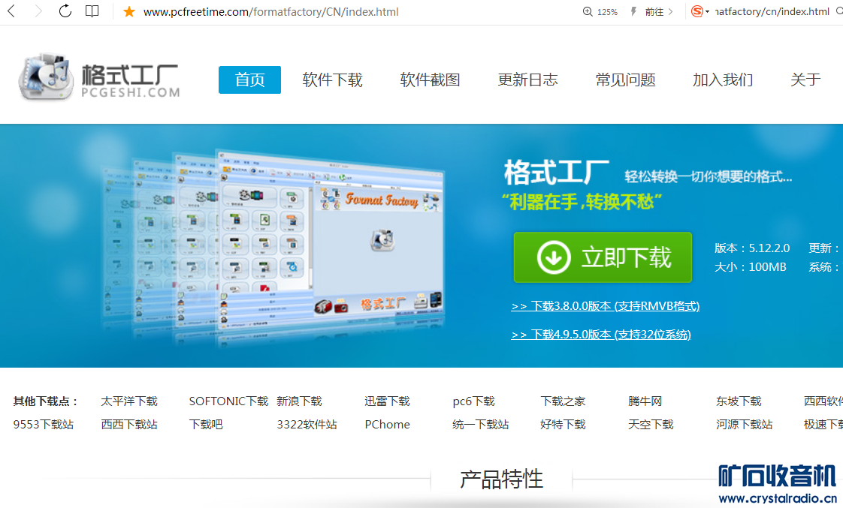843x508 pixels.
Task: Open the search engine dropdown arrow
Action: (x=708, y=12)
